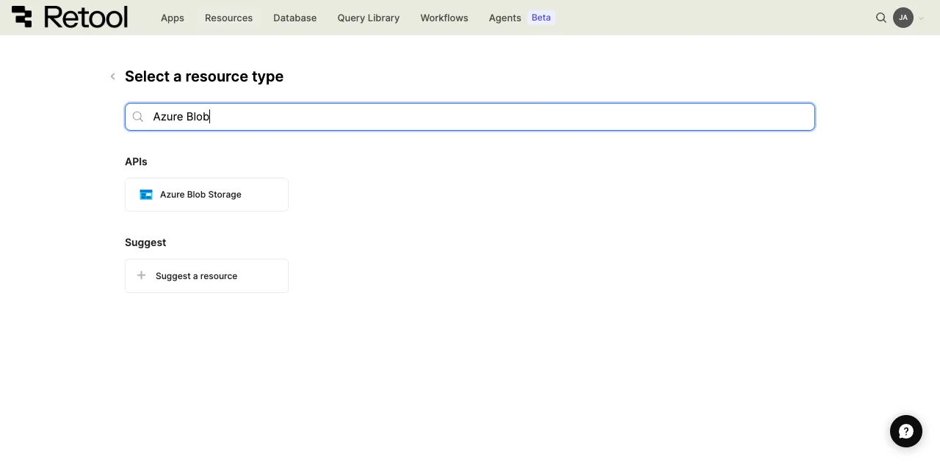Open the help chat bubble
Image resolution: width=940 pixels, height=465 pixels.
[905, 431]
